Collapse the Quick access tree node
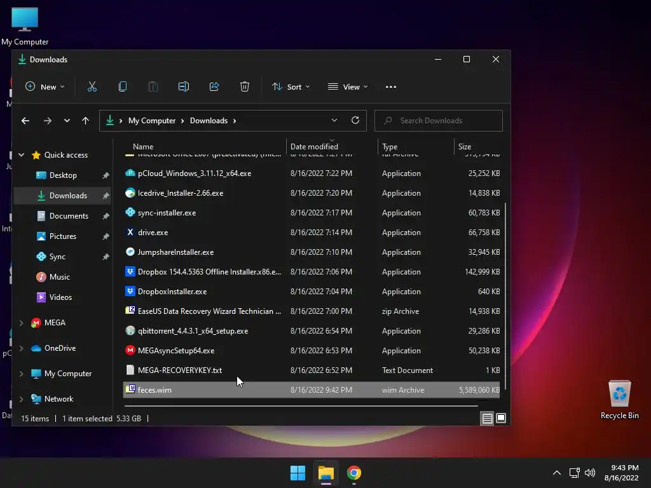651x488 pixels. (x=21, y=155)
